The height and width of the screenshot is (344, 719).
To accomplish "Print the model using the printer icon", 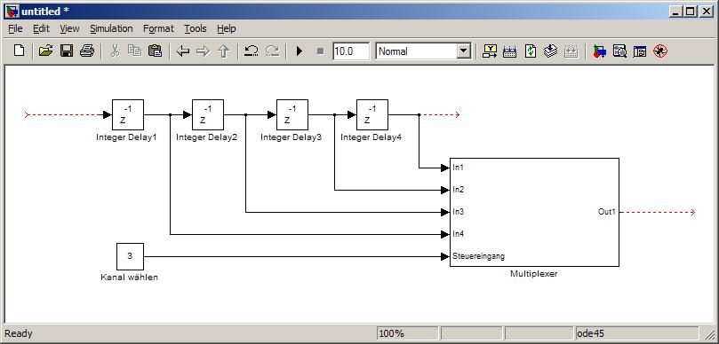I will click(x=87, y=51).
